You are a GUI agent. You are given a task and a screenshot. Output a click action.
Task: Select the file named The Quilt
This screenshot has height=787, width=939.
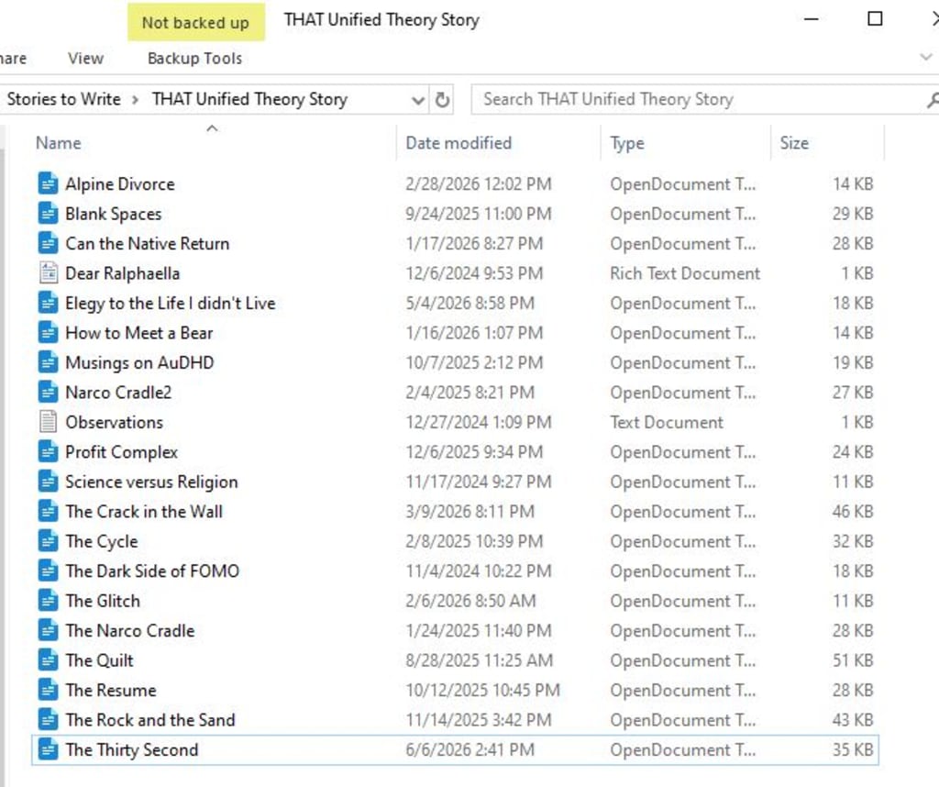99,660
